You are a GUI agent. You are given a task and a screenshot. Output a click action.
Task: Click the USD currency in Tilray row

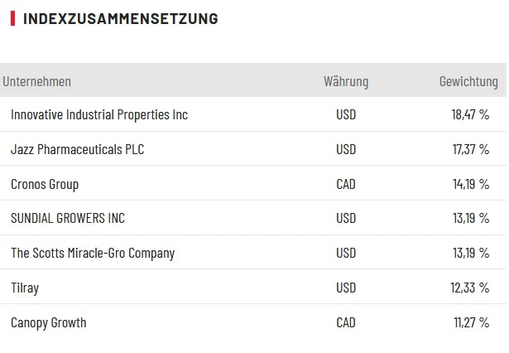click(346, 288)
